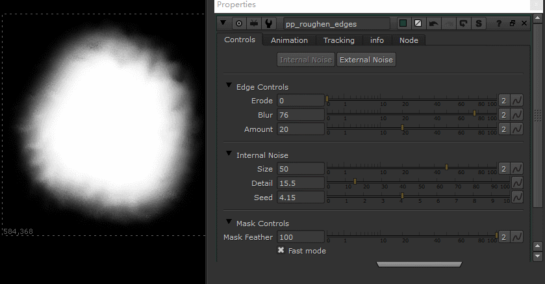Toggle the Fast mode checkbox

(x=281, y=250)
